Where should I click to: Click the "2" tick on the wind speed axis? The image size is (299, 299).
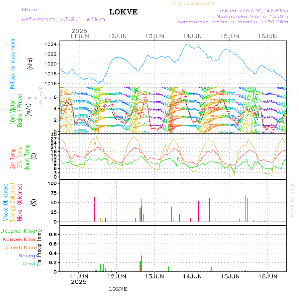(x=55, y=120)
